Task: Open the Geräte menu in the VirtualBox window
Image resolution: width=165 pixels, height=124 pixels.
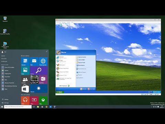Action: [x=68, y=22]
